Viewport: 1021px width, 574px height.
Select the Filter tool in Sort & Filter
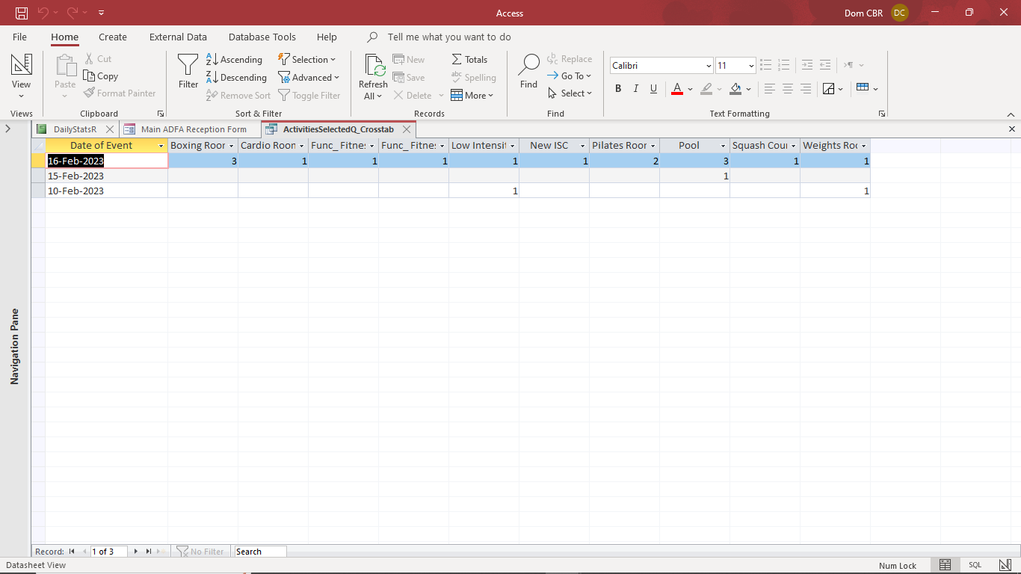[x=187, y=71]
